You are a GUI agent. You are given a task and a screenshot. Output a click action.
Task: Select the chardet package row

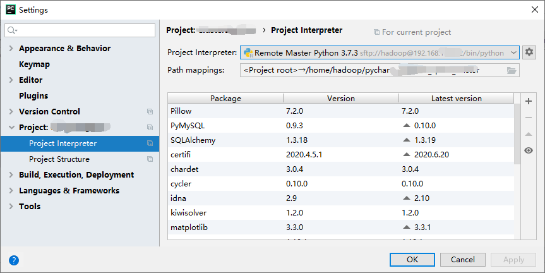click(341, 169)
